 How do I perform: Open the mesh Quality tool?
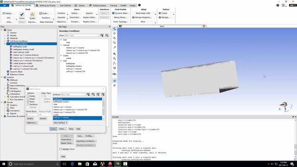32,15
